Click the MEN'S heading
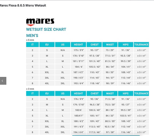The width and height of the screenshot is (154, 136). pos(32,36)
